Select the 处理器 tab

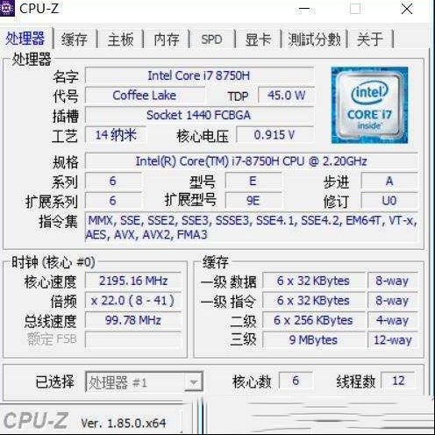(25, 38)
